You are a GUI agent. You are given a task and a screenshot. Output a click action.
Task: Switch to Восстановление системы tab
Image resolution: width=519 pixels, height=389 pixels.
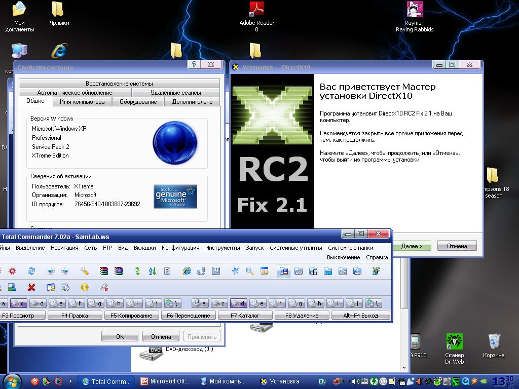point(119,84)
